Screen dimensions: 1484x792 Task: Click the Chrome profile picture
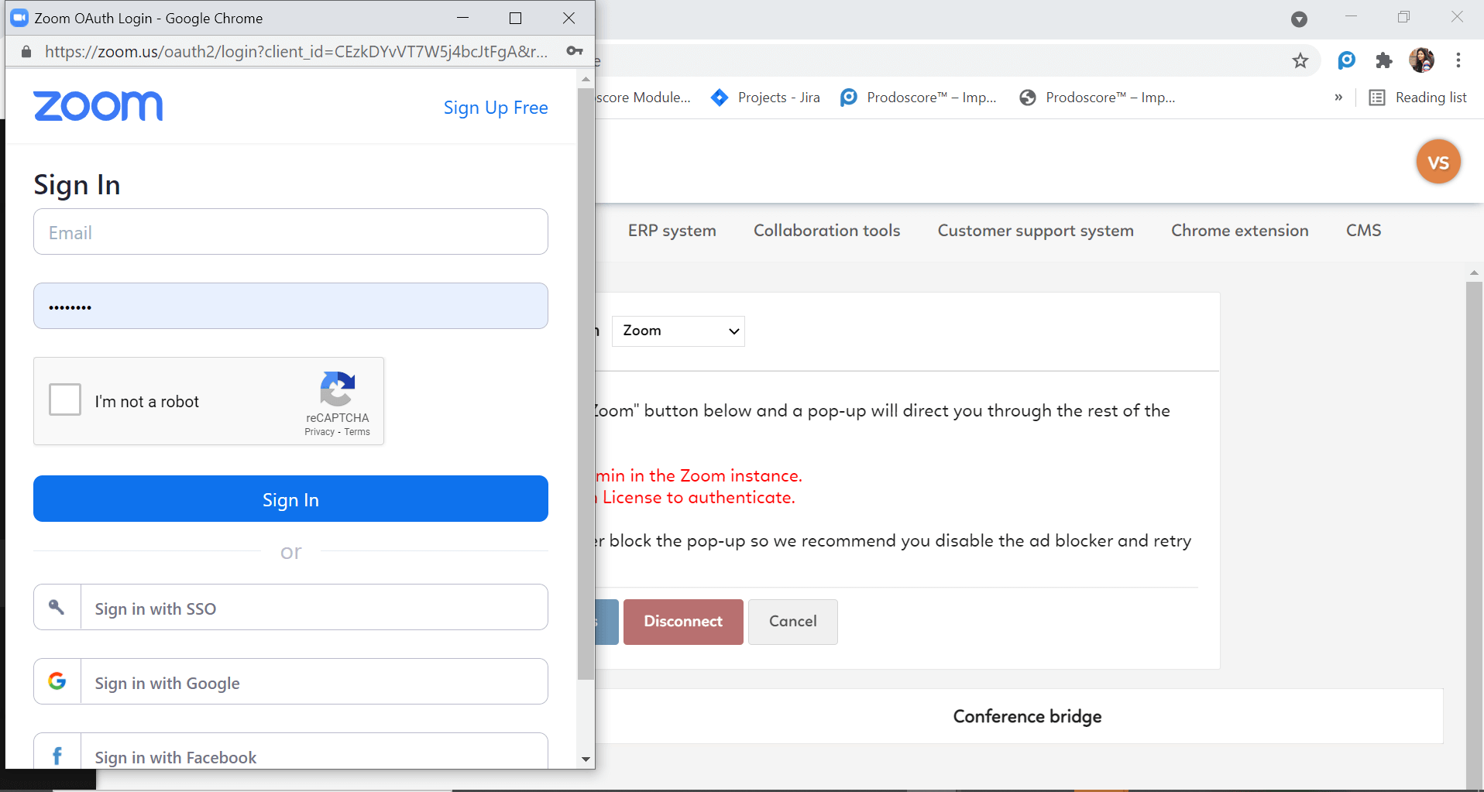coord(1422,60)
